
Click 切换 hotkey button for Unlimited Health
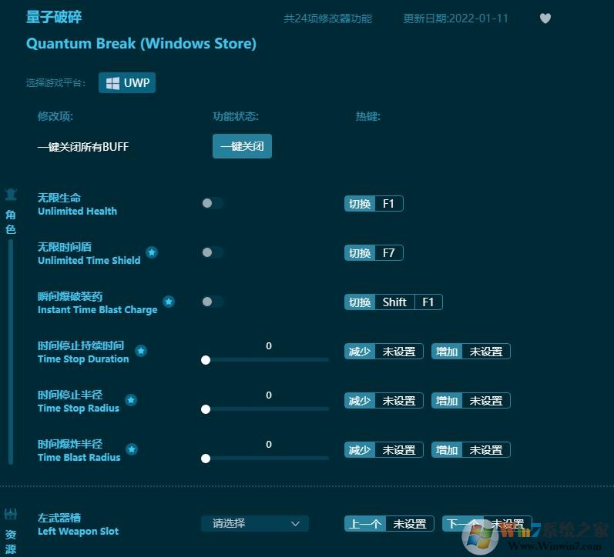(x=360, y=203)
